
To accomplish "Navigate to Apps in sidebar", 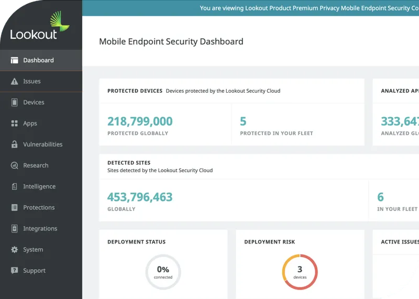I will [x=41, y=123].
